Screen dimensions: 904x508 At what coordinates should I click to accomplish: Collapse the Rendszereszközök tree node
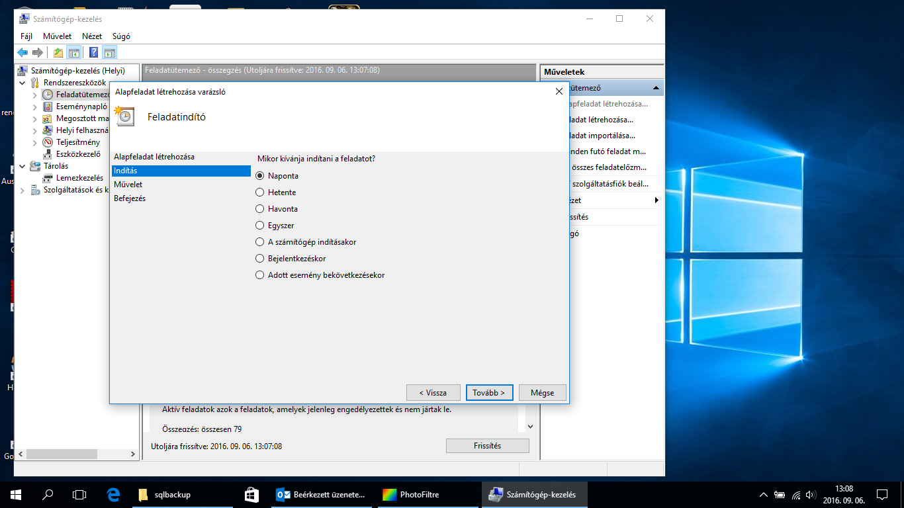point(23,83)
